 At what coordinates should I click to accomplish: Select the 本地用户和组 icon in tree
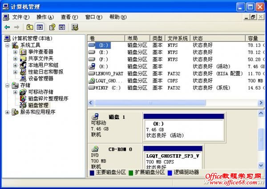coord(23,65)
